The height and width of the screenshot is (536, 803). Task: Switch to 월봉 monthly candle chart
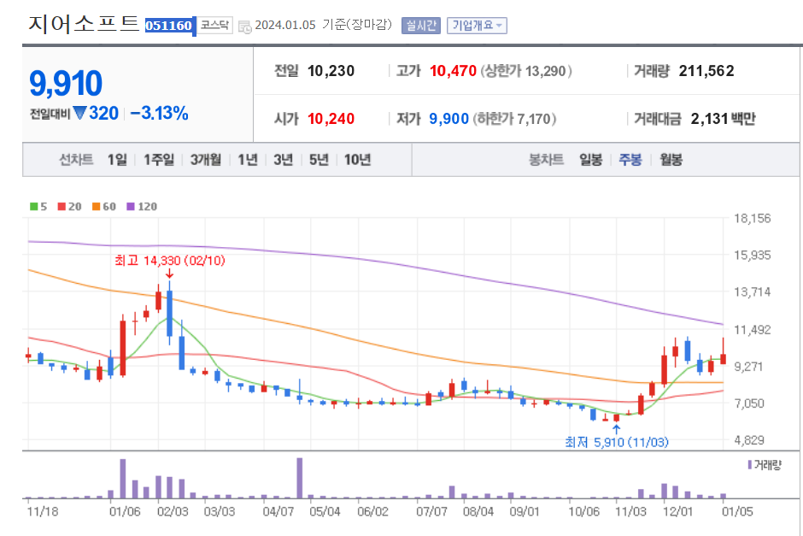point(671,160)
